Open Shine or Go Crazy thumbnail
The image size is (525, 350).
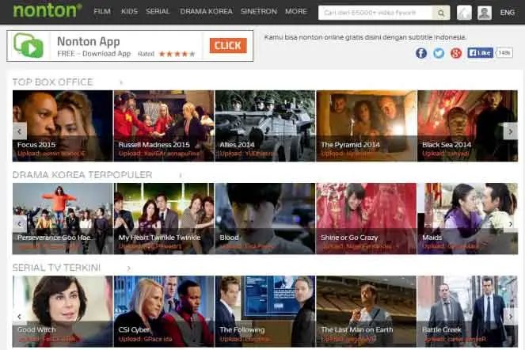click(x=367, y=219)
